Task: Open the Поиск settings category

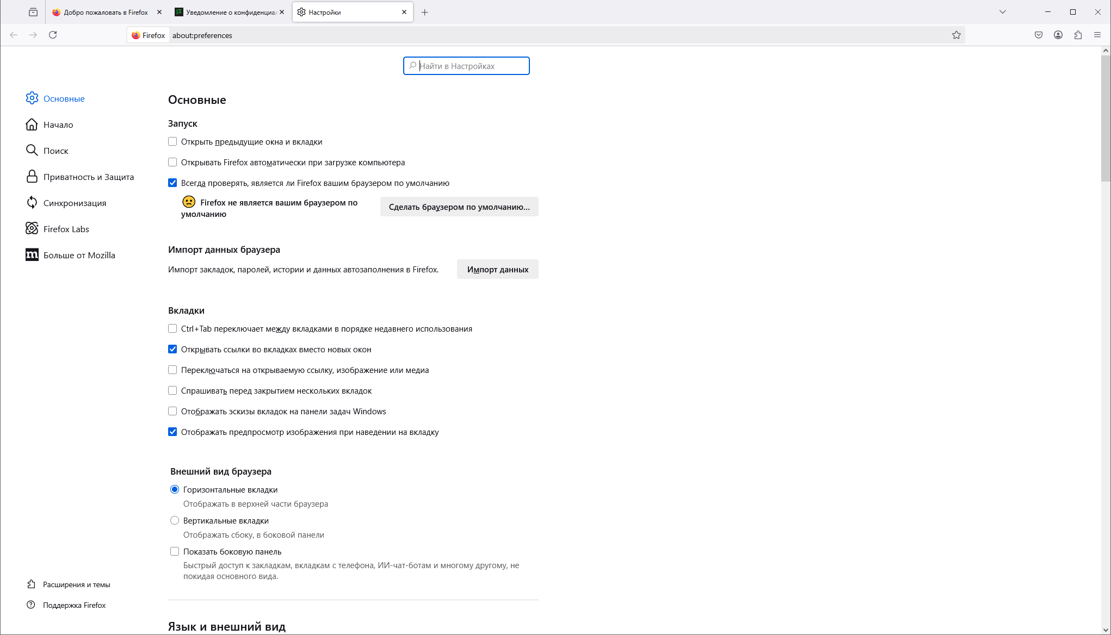Action: (47, 151)
